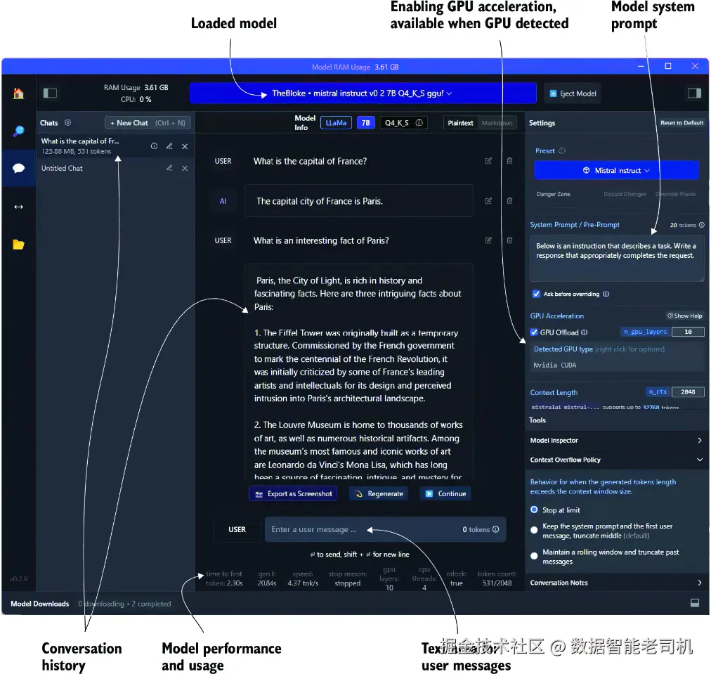Rename the Untitled Chat entry
Image resolution: width=711 pixels, height=674 pixels.
[169, 168]
